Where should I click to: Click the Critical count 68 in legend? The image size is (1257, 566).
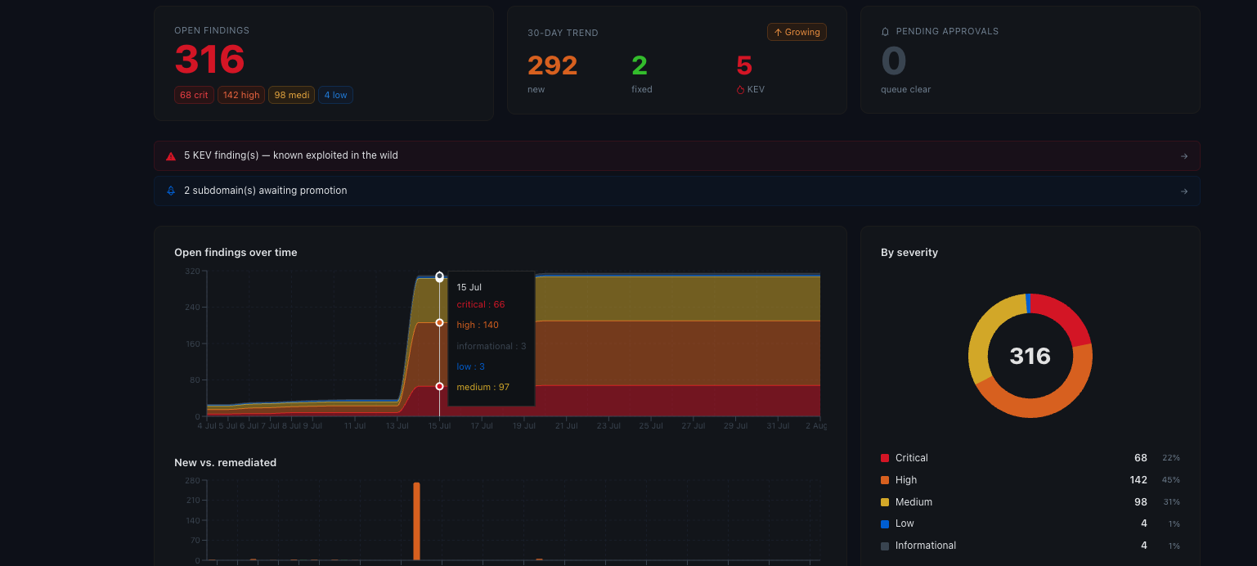(x=1140, y=458)
